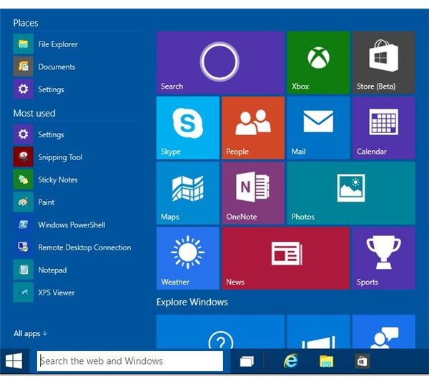This screenshot has width=429, height=379.
Task: Click the Settings gear icon under Most used
Action: click(x=24, y=134)
